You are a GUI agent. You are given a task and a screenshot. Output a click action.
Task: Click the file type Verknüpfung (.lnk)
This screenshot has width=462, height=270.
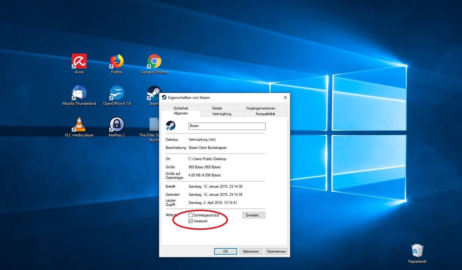pos(202,139)
